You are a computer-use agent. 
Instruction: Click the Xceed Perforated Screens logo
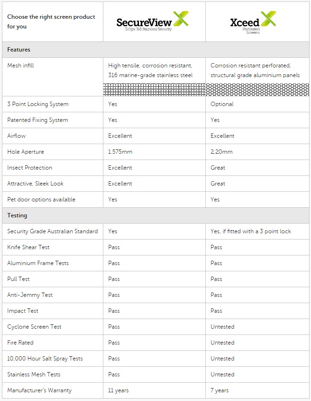click(x=252, y=23)
